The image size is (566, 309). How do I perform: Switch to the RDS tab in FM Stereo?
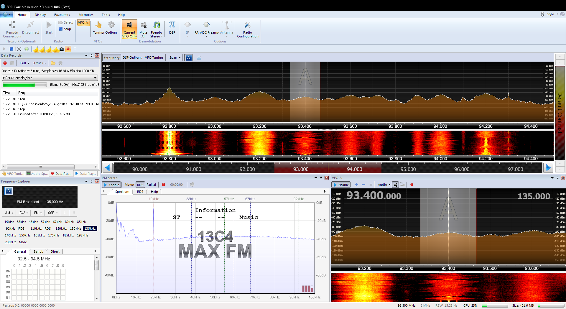pyautogui.click(x=140, y=192)
